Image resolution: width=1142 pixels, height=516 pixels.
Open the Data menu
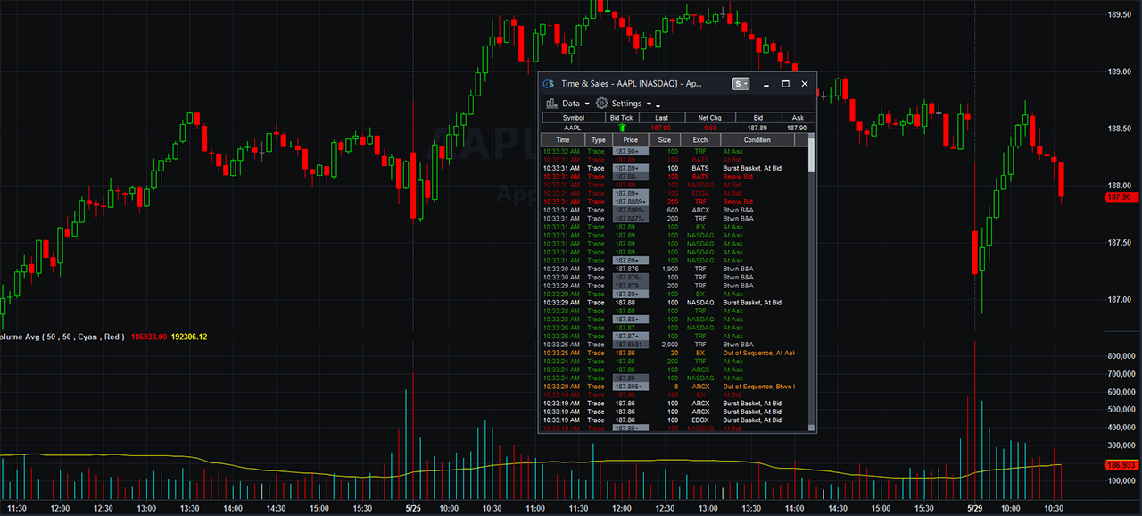pyautogui.click(x=570, y=104)
